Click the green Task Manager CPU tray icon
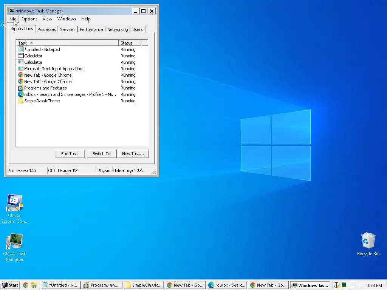This screenshot has width=387, height=290. click(344, 285)
